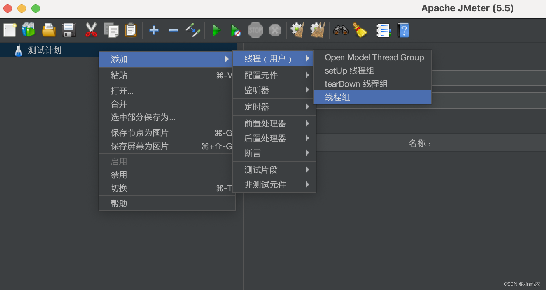The width and height of the screenshot is (546, 290).
Task: Open search with the binoculars icon
Action: (341, 30)
